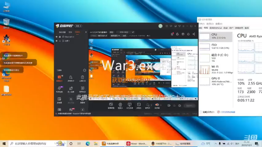This screenshot has height=147, width=262.
Task: Click the Windows taskbar search box
Action: 38,143
